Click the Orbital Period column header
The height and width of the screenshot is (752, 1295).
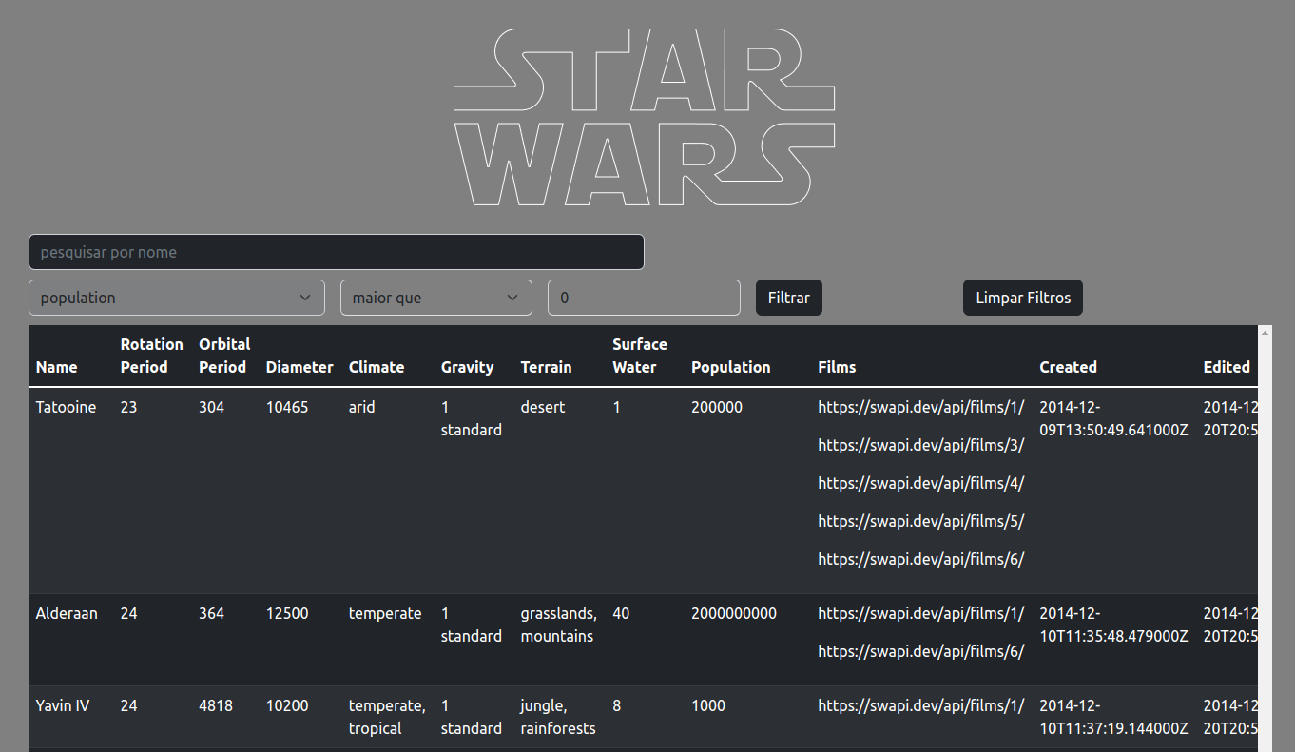point(224,356)
